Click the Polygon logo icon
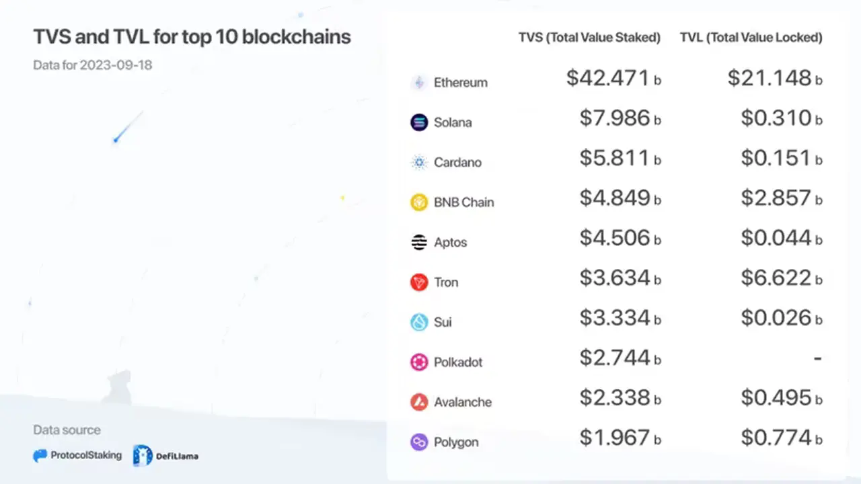Viewport: 861px width, 484px height. click(x=419, y=442)
